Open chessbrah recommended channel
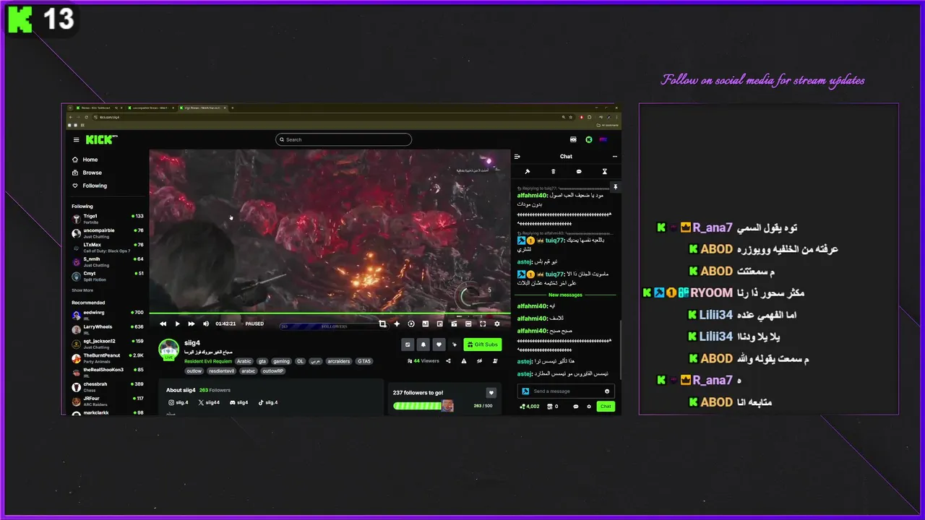The height and width of the screenshot is (520, 925). (107, 386)
